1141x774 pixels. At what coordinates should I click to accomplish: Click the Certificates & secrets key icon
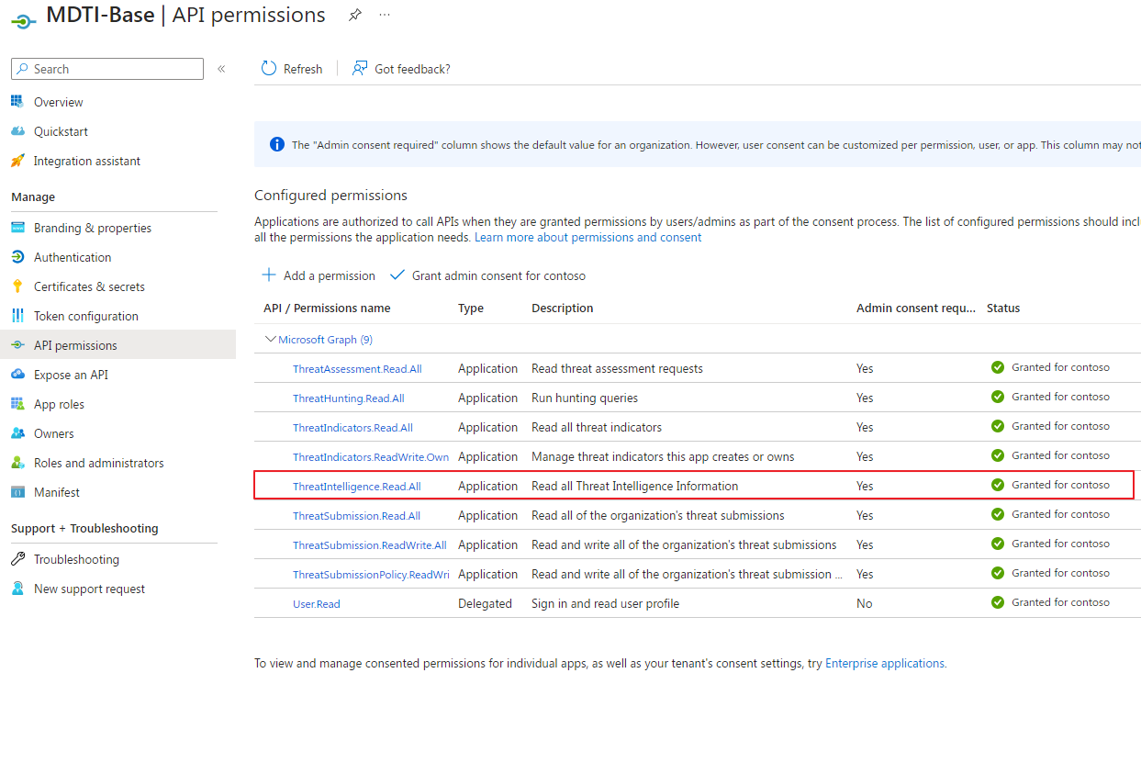[19, 286]
